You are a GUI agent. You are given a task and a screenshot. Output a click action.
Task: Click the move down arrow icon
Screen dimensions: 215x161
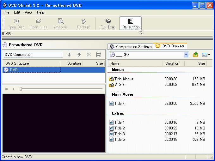(x=70, y=55)
